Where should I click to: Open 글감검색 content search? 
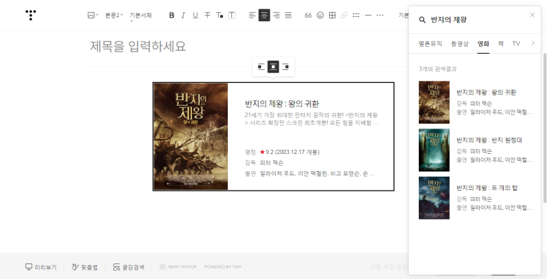[x=128, y=267]
